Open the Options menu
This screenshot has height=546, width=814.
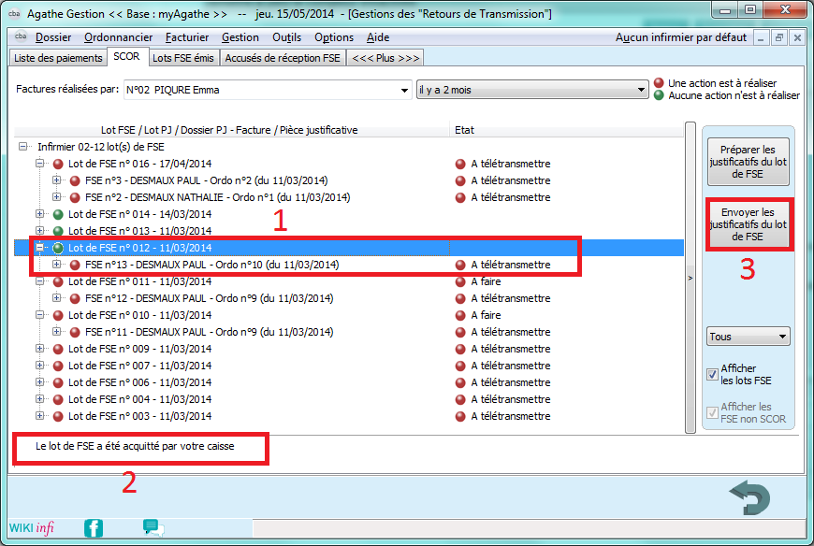(x=334, y=37)
